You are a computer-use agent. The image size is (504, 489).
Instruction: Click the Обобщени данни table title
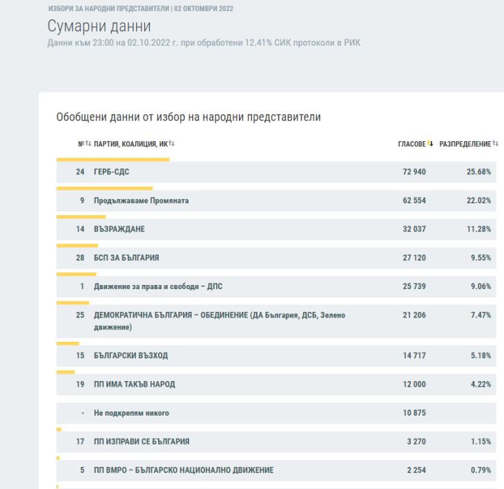188,117
